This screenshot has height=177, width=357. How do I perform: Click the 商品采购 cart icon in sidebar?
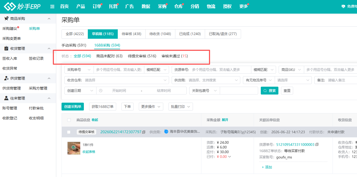coord(6,19)
